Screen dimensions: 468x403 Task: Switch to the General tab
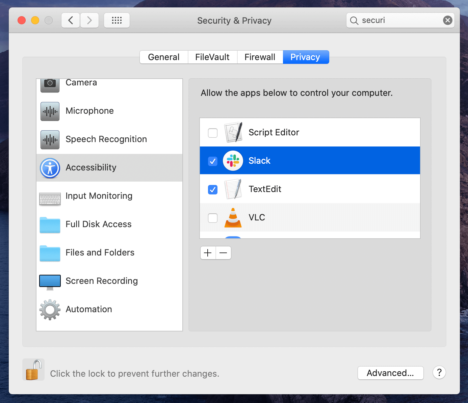(x=164, y=57)
